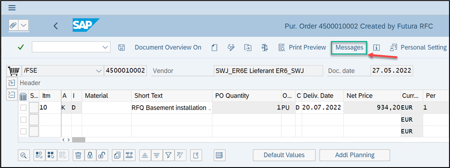Click the trash icon in the item toolbar
Image resolution: width=450 pixels, height=168 pixels.
coord(78,155)
